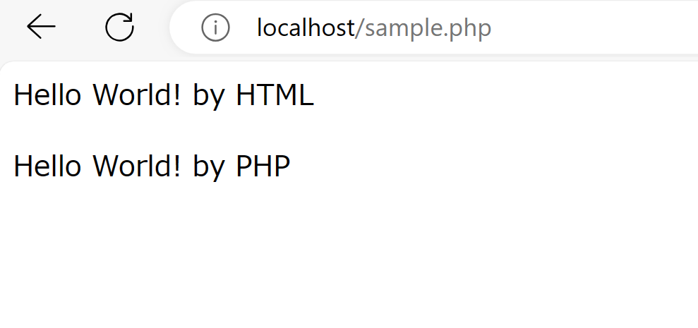698x328 pixels.
Task: Click 'localhost' in the address bar
Action: [x=306, y=28]
